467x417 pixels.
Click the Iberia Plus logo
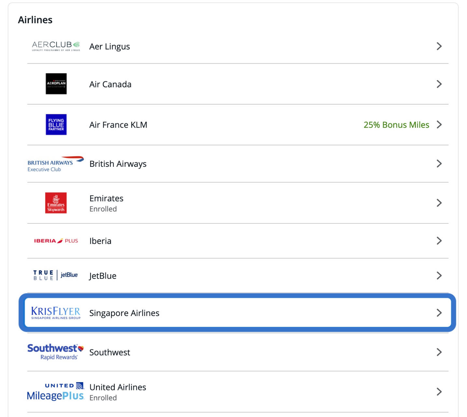(x=56, y=241)
